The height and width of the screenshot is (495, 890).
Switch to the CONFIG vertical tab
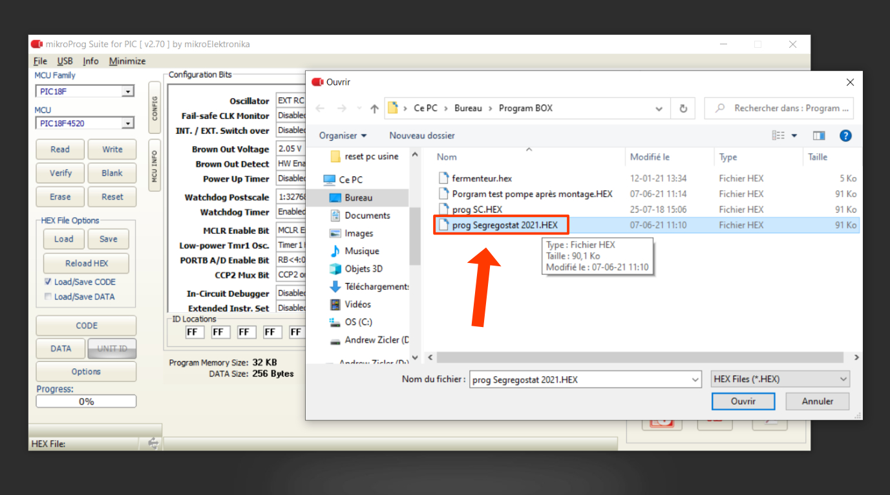click(x=154, y=108)
